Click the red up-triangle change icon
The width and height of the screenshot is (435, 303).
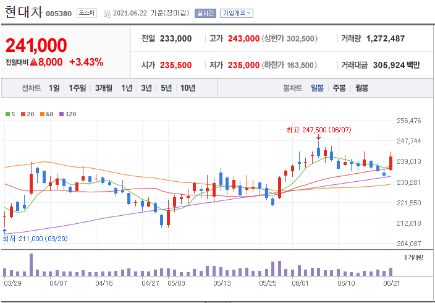coord(33,62)
